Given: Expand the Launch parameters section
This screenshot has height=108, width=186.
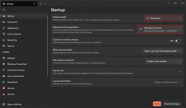Looking at the screenshot, I should click(x=117, y=82).
